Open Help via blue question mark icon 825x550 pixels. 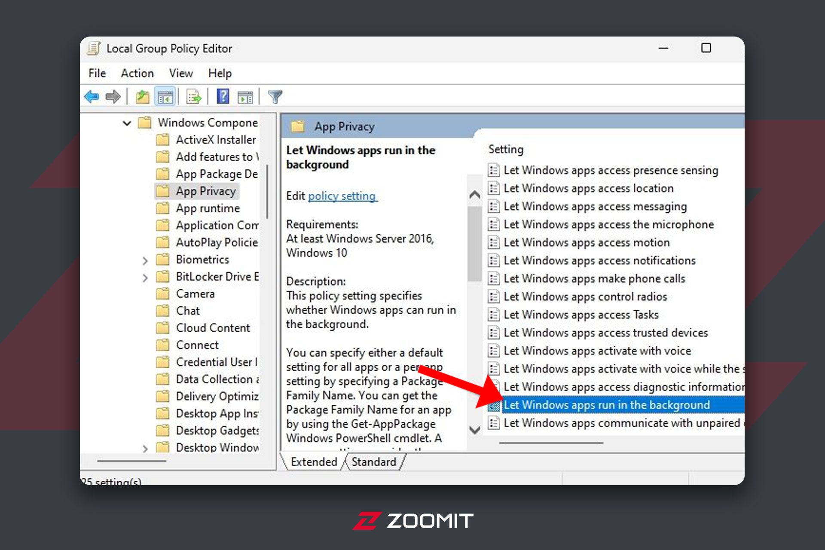(x=223, y=96)
